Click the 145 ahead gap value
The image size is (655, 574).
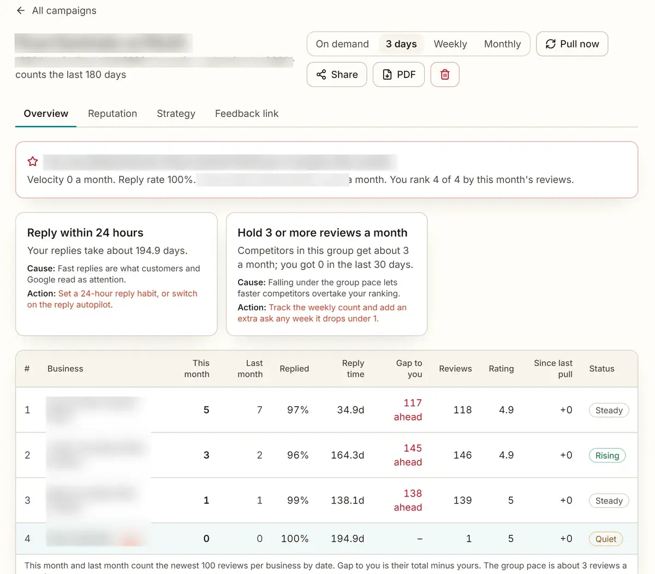(408, 455)
